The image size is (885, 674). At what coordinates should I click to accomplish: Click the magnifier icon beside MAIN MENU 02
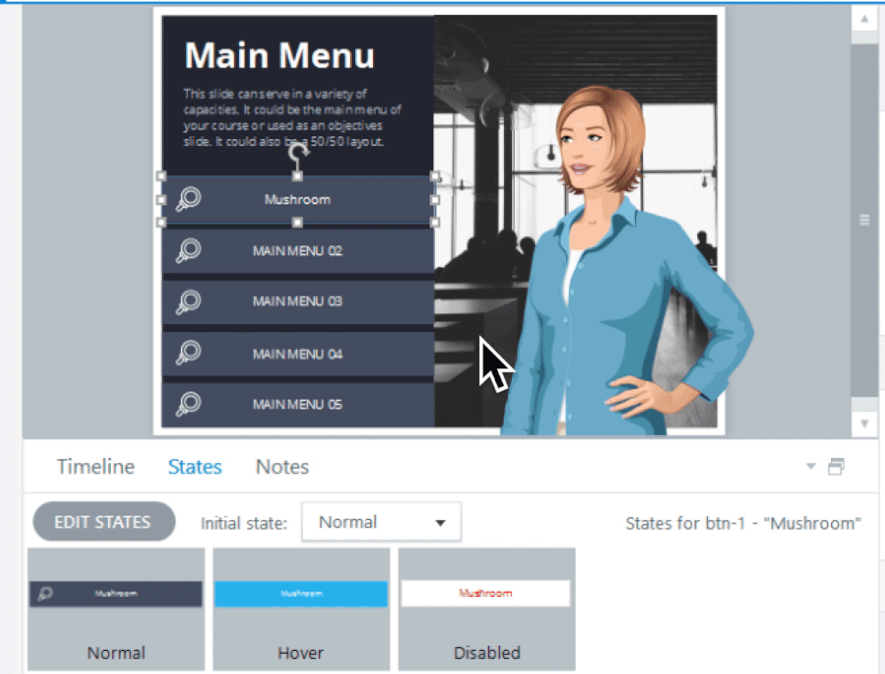(189, 251)
